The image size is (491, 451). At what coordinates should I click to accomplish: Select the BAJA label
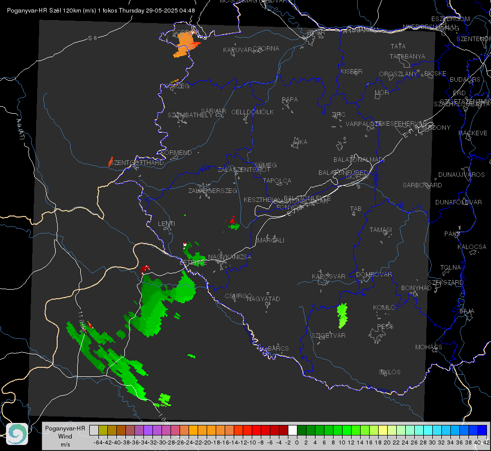click(467, 311)
